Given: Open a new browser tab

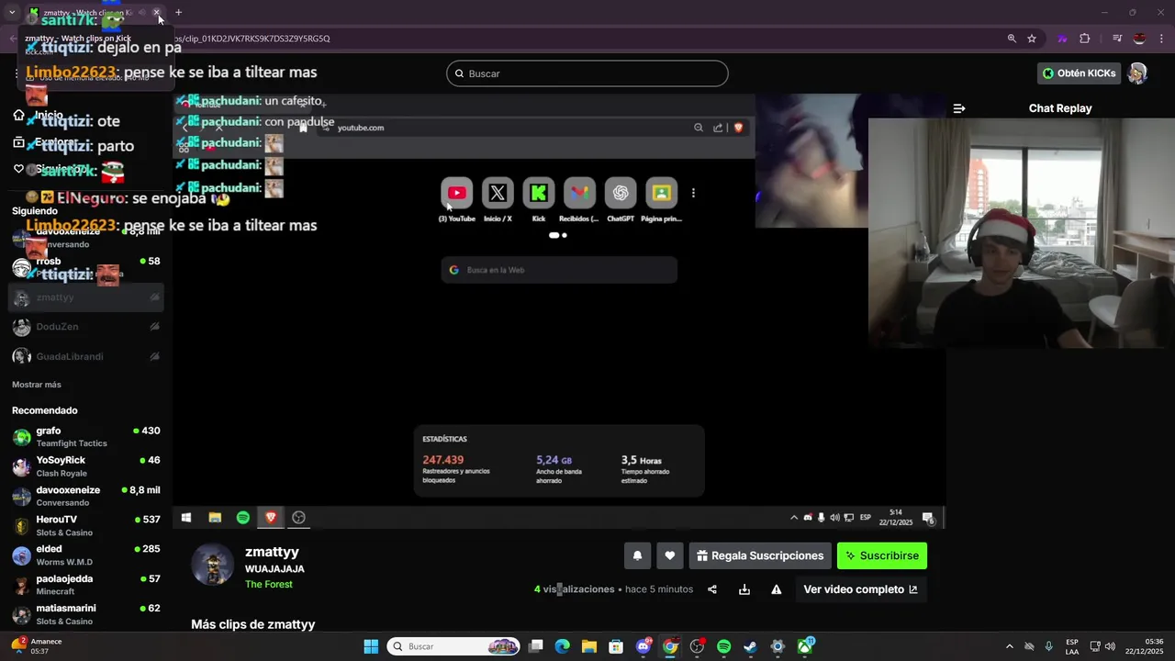Looking at the screenshot, I should pyautogui.click(x=178, y=13).
